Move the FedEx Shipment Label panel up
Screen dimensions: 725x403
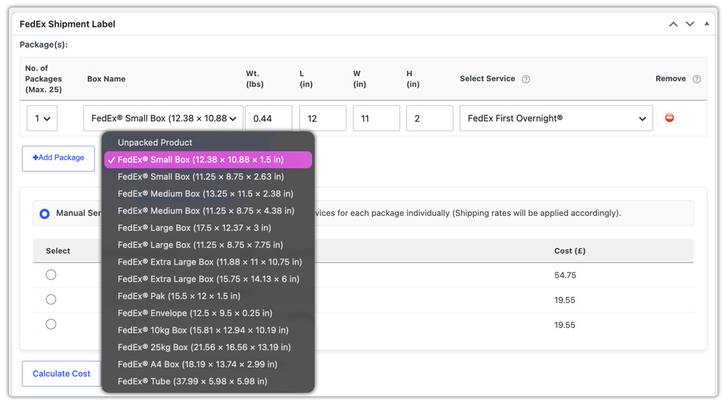[x=674, y=24]
